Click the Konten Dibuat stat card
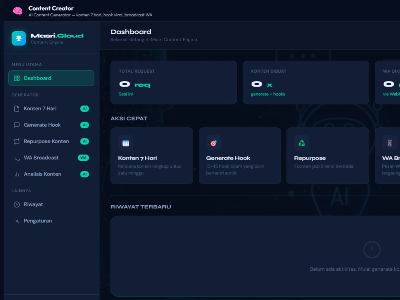The image size is (400, 300). [x=306, y=82]
